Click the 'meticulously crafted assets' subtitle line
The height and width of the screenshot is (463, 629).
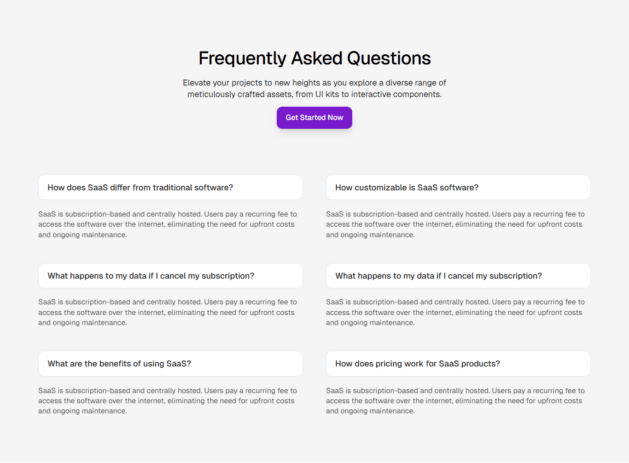[314, 94]
